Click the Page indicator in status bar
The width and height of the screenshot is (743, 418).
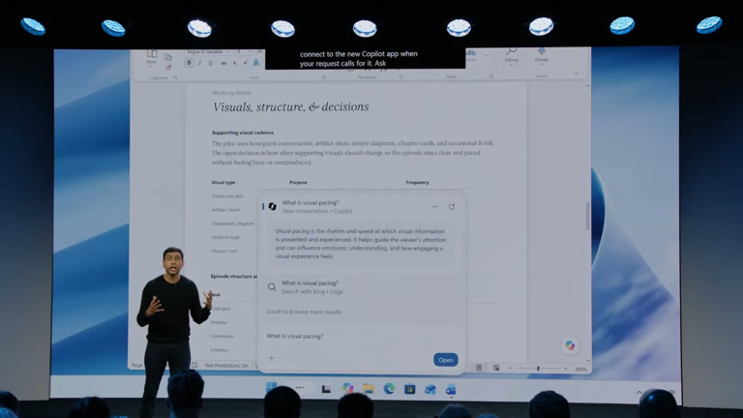point(137,365)
